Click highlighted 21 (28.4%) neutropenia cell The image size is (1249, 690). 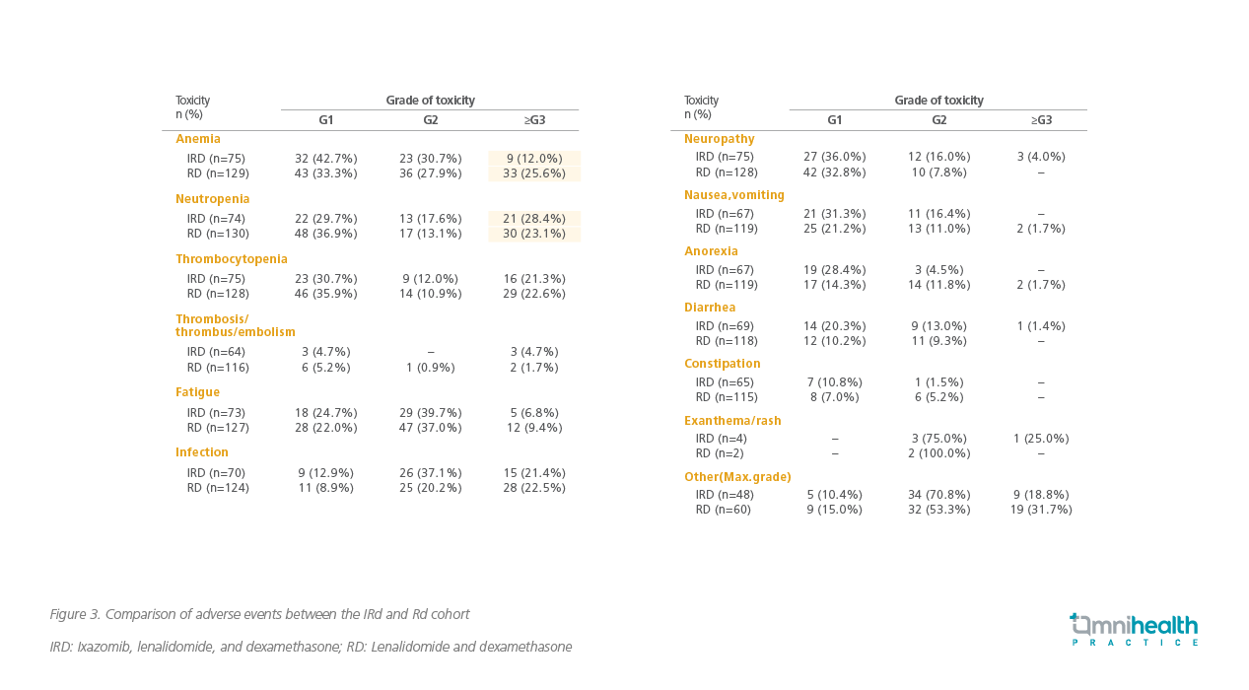point(533,218)
